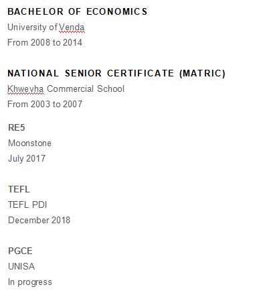Click the UNISA text line

[21, 266]
